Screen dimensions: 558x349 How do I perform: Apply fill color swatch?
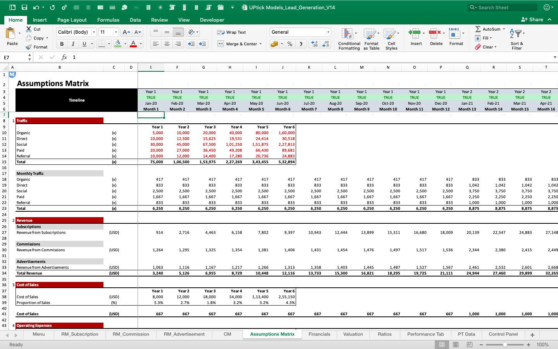118,44
